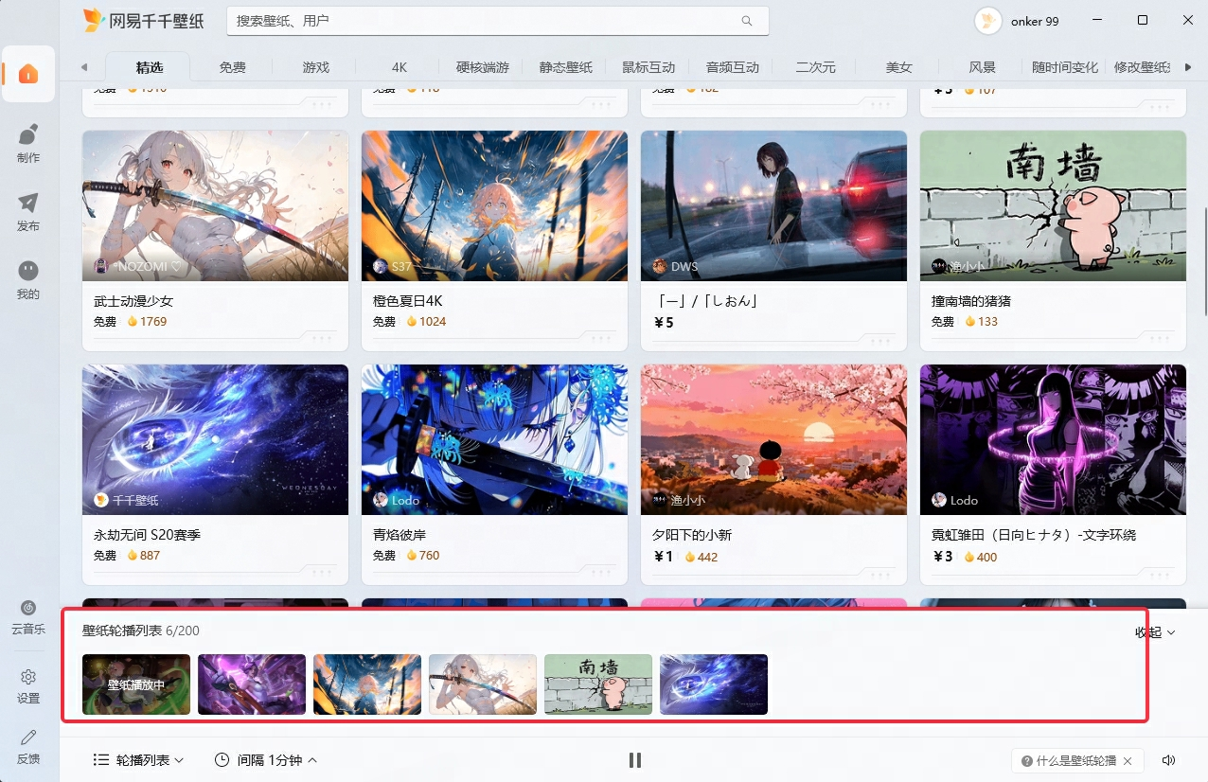Click the list icon beside 轮播列表

point(101,760)
